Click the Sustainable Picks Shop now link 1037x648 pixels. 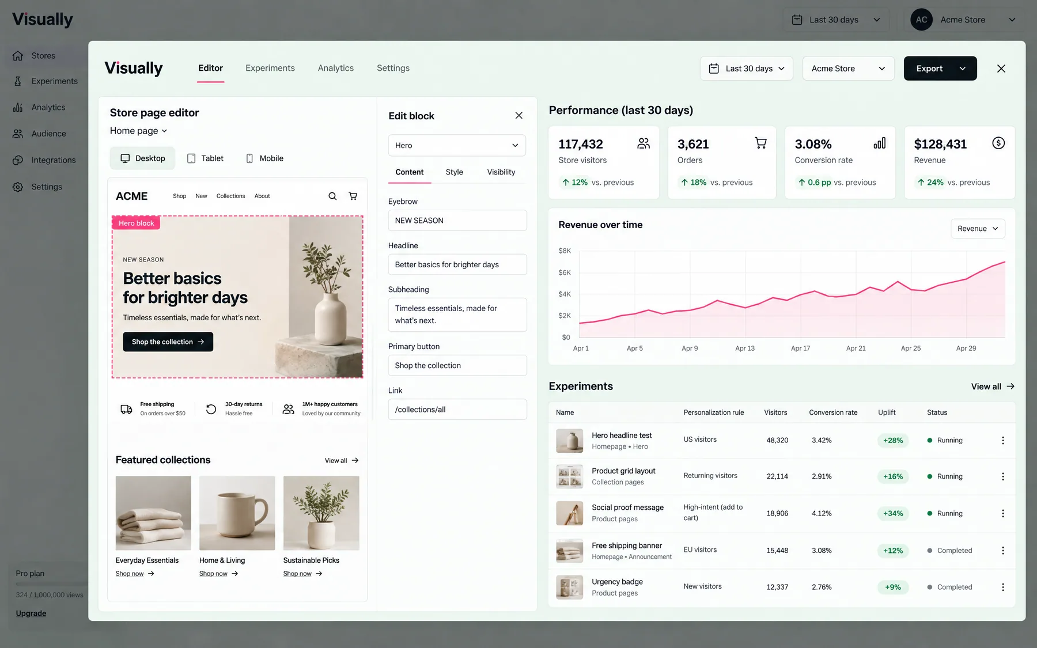302,574
